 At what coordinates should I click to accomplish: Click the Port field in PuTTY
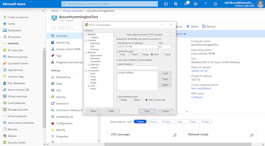pyautogui.click(x=165, y=47)
